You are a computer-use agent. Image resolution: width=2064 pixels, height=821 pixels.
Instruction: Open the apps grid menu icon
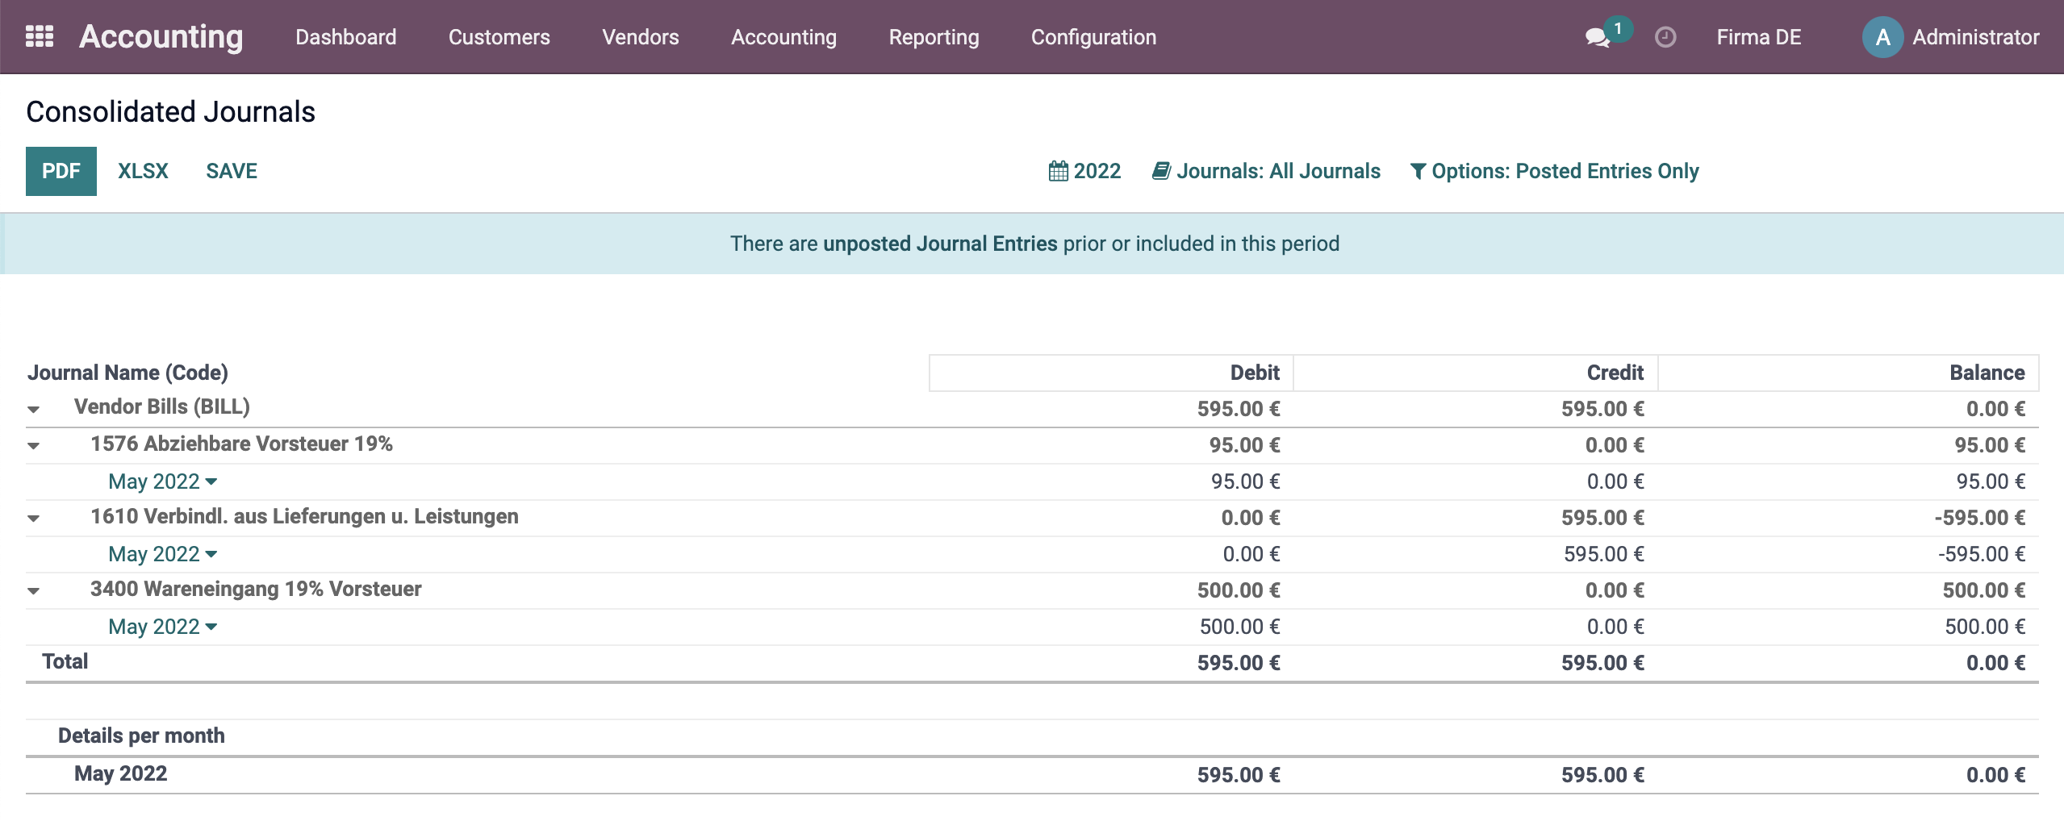coord(40,37)
